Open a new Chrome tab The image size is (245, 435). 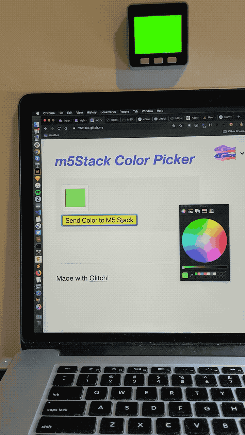pyautogui.click(x=239, y=117)
